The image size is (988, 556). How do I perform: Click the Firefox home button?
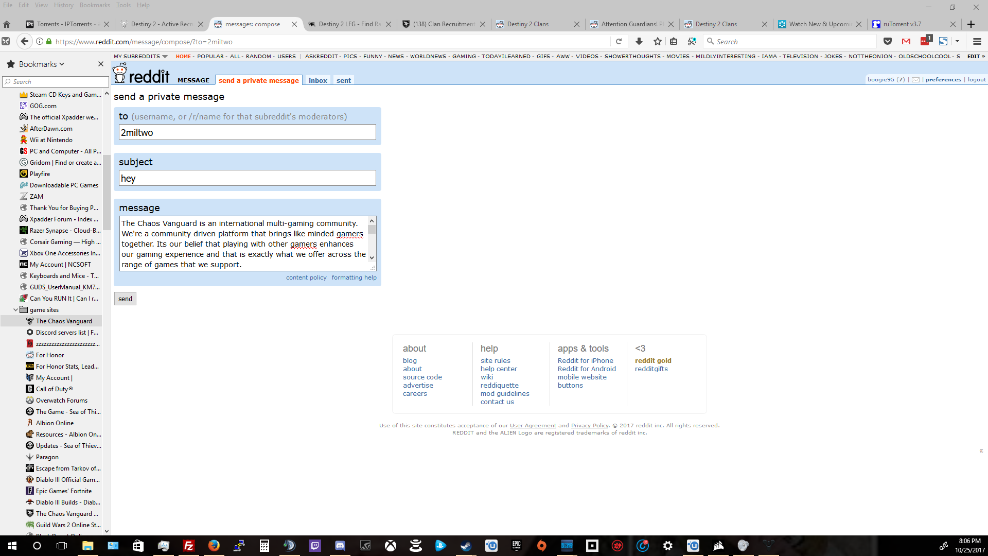pyautogui.click(x=7, y=24)
